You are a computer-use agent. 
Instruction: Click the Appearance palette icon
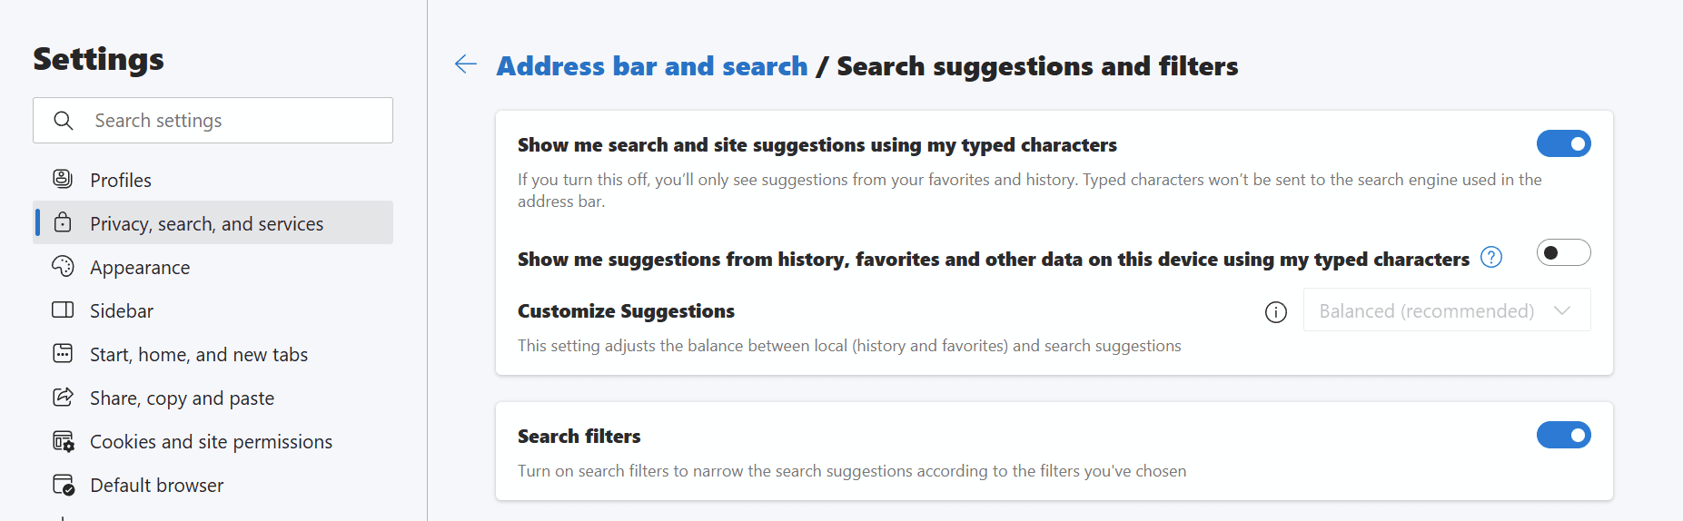(x=63, y=266)
